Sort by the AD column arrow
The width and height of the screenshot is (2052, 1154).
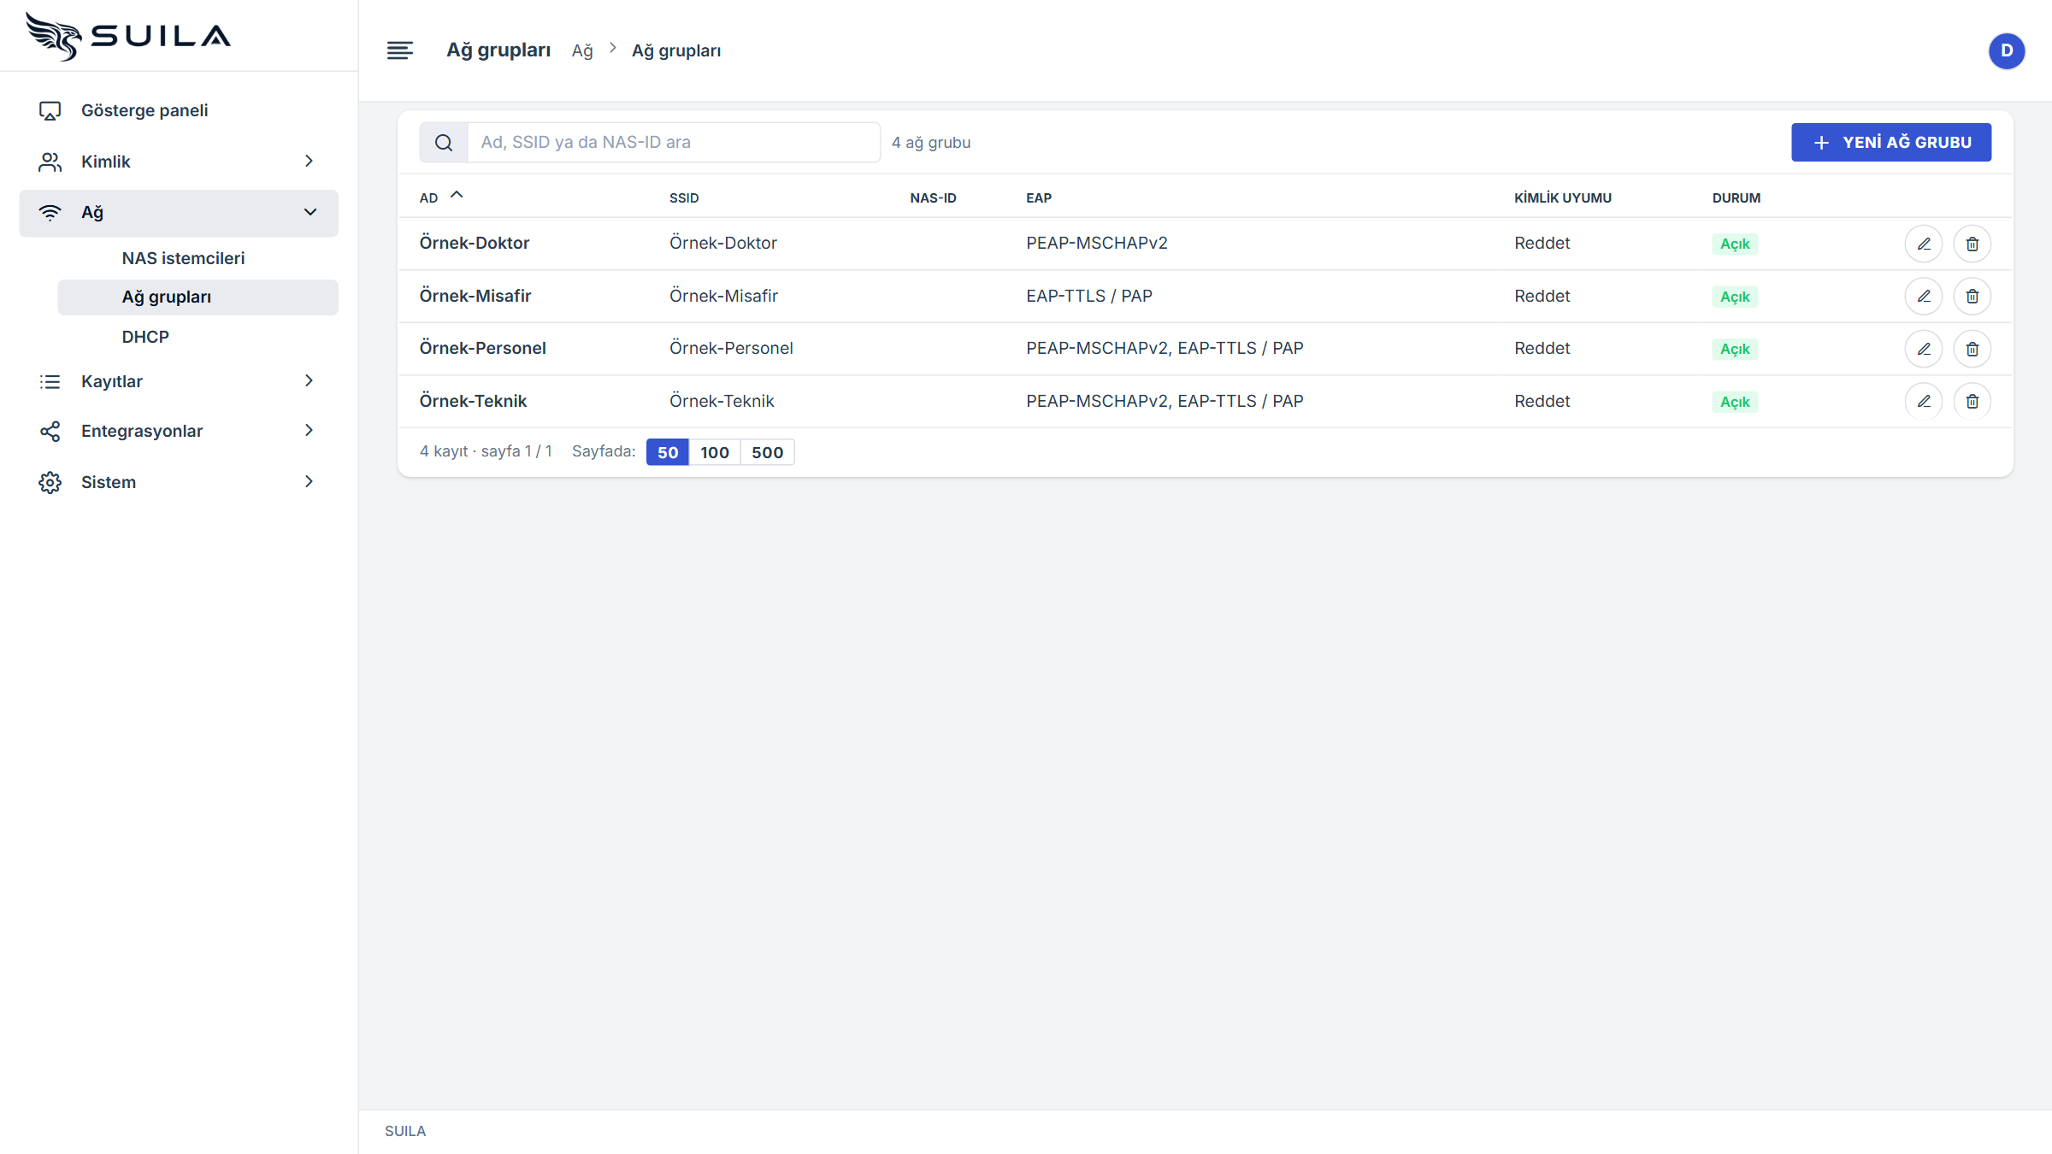pos(457,195)
